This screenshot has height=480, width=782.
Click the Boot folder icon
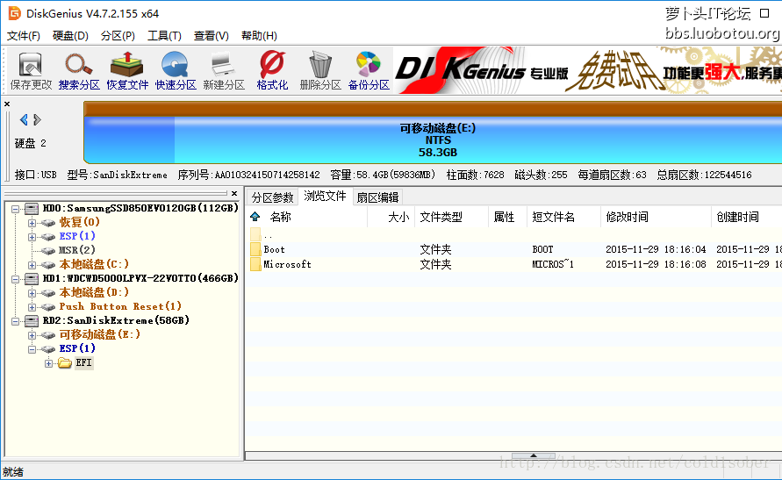coord(255,249)
